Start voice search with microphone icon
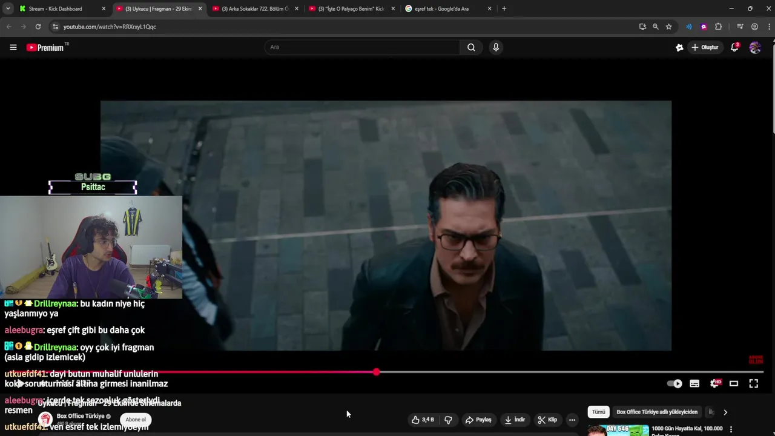775x436 pixels. click(496, 47)
